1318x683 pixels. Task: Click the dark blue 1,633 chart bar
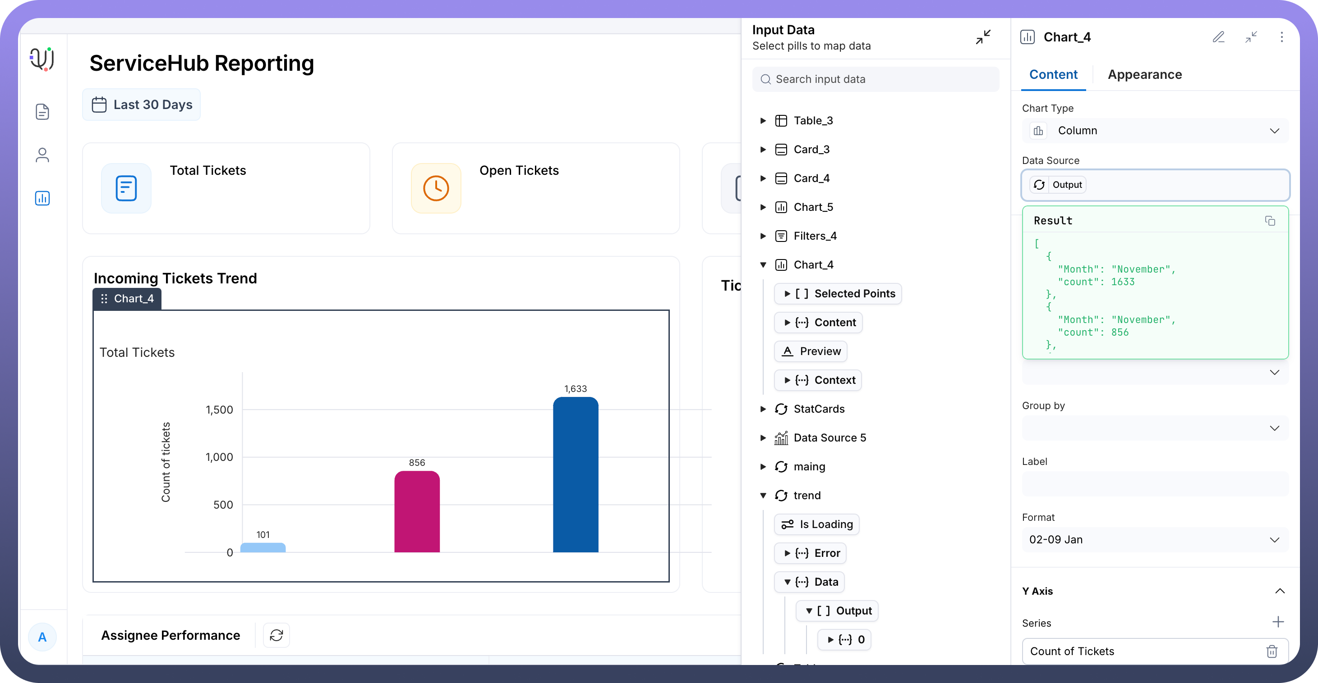(575, 474)
